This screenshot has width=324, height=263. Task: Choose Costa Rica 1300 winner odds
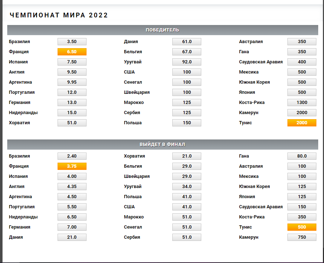coord(302,103)
